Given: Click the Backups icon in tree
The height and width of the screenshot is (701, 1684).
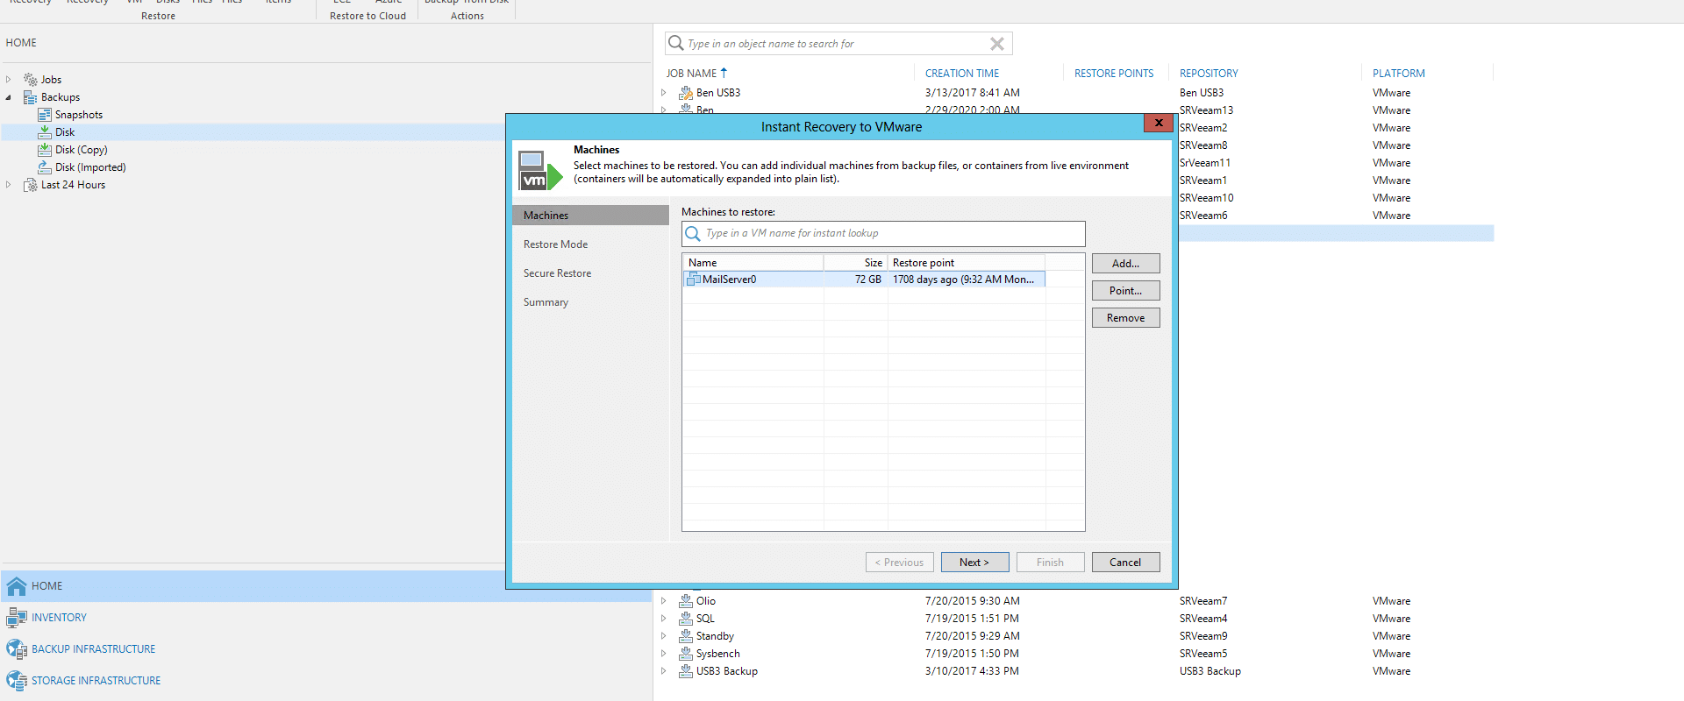Looking at the screenshot, I should pos(31,97).
